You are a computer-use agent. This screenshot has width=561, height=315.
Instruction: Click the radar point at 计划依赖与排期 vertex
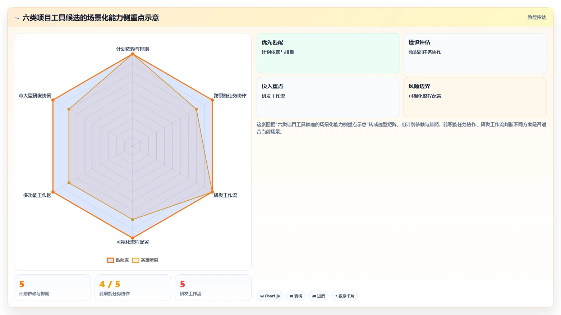click(x=133, y=54)
